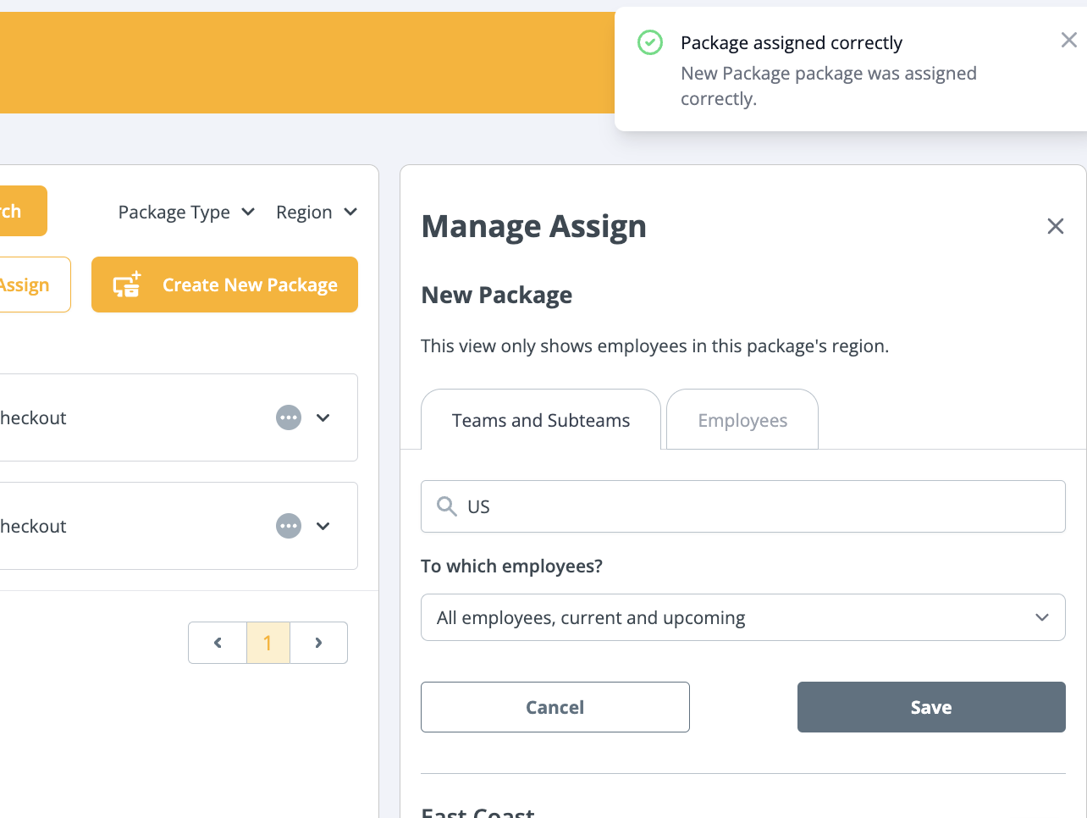Open the To which employees selector
This screenshot has height=818, width=1087.
coord(742,617)
